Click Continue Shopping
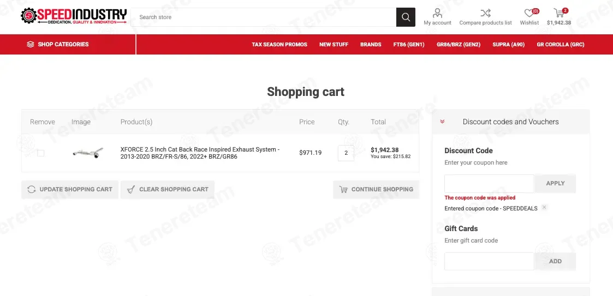 [376, 189]
